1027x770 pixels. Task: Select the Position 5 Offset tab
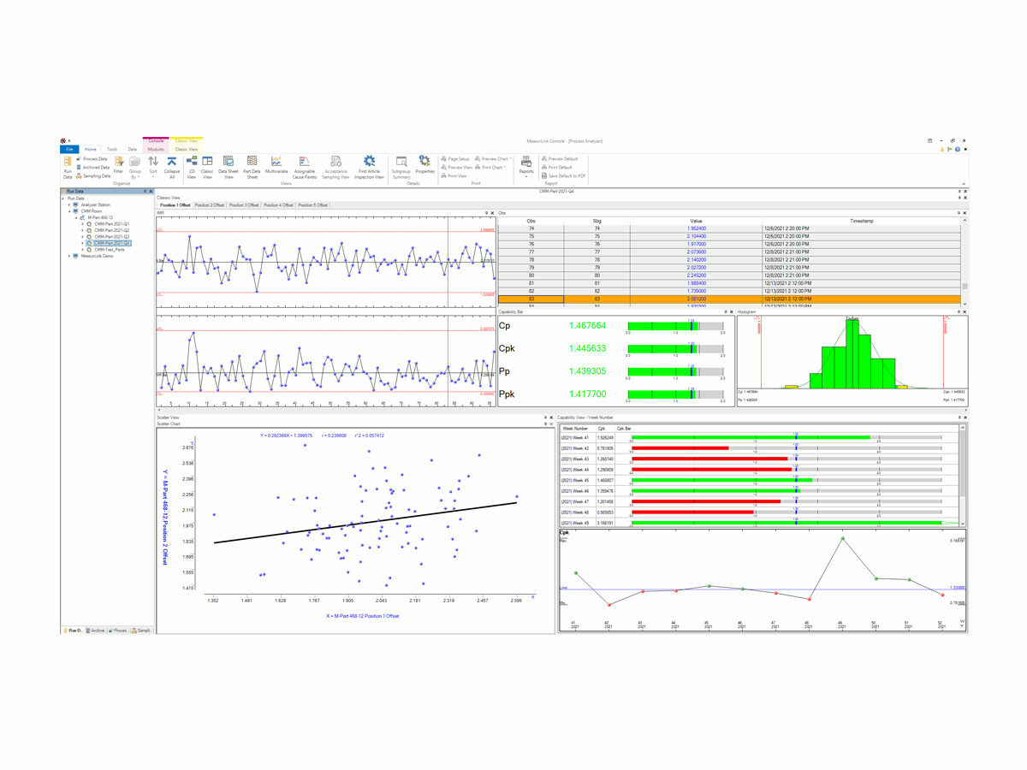click(x=312, y=205)
